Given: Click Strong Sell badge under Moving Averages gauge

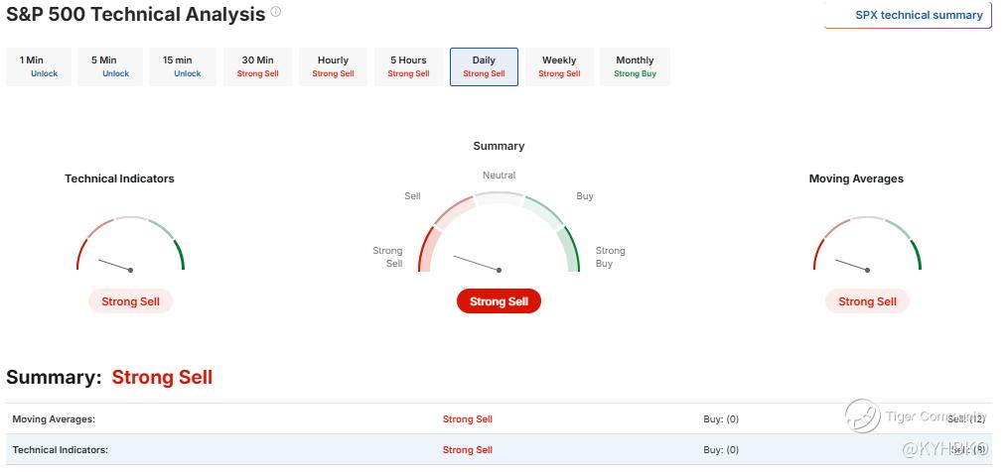Looking at the screenshot, I should click(867, 301).
